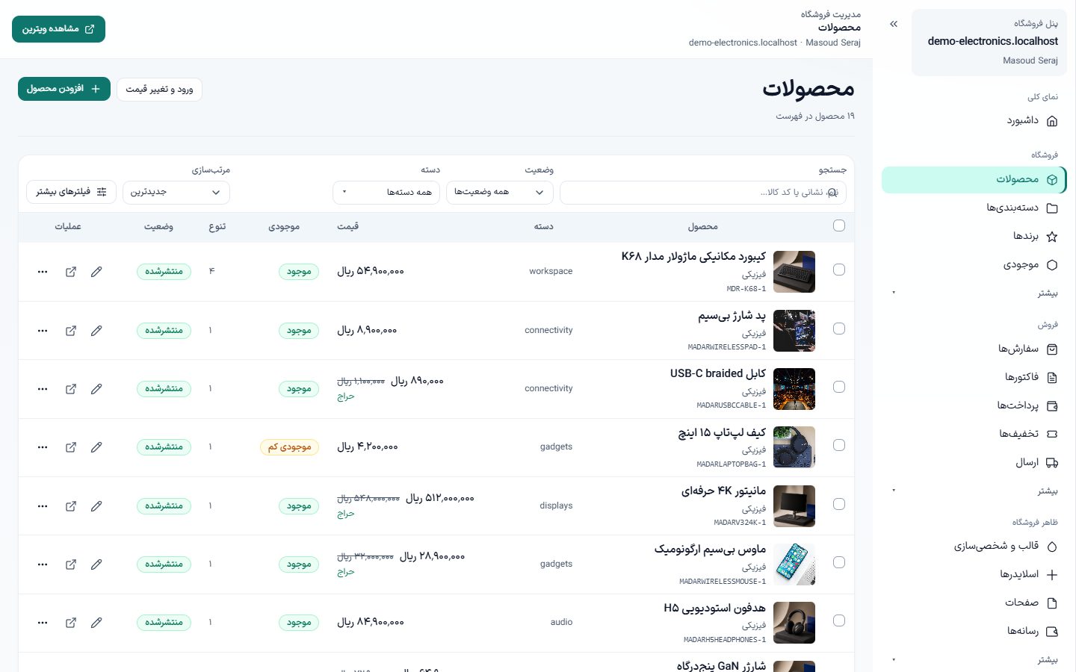Open external view for مانیتور ۴K حرفه‌ای
Screen dimensions: 1076x672
(x=71, y=506)
